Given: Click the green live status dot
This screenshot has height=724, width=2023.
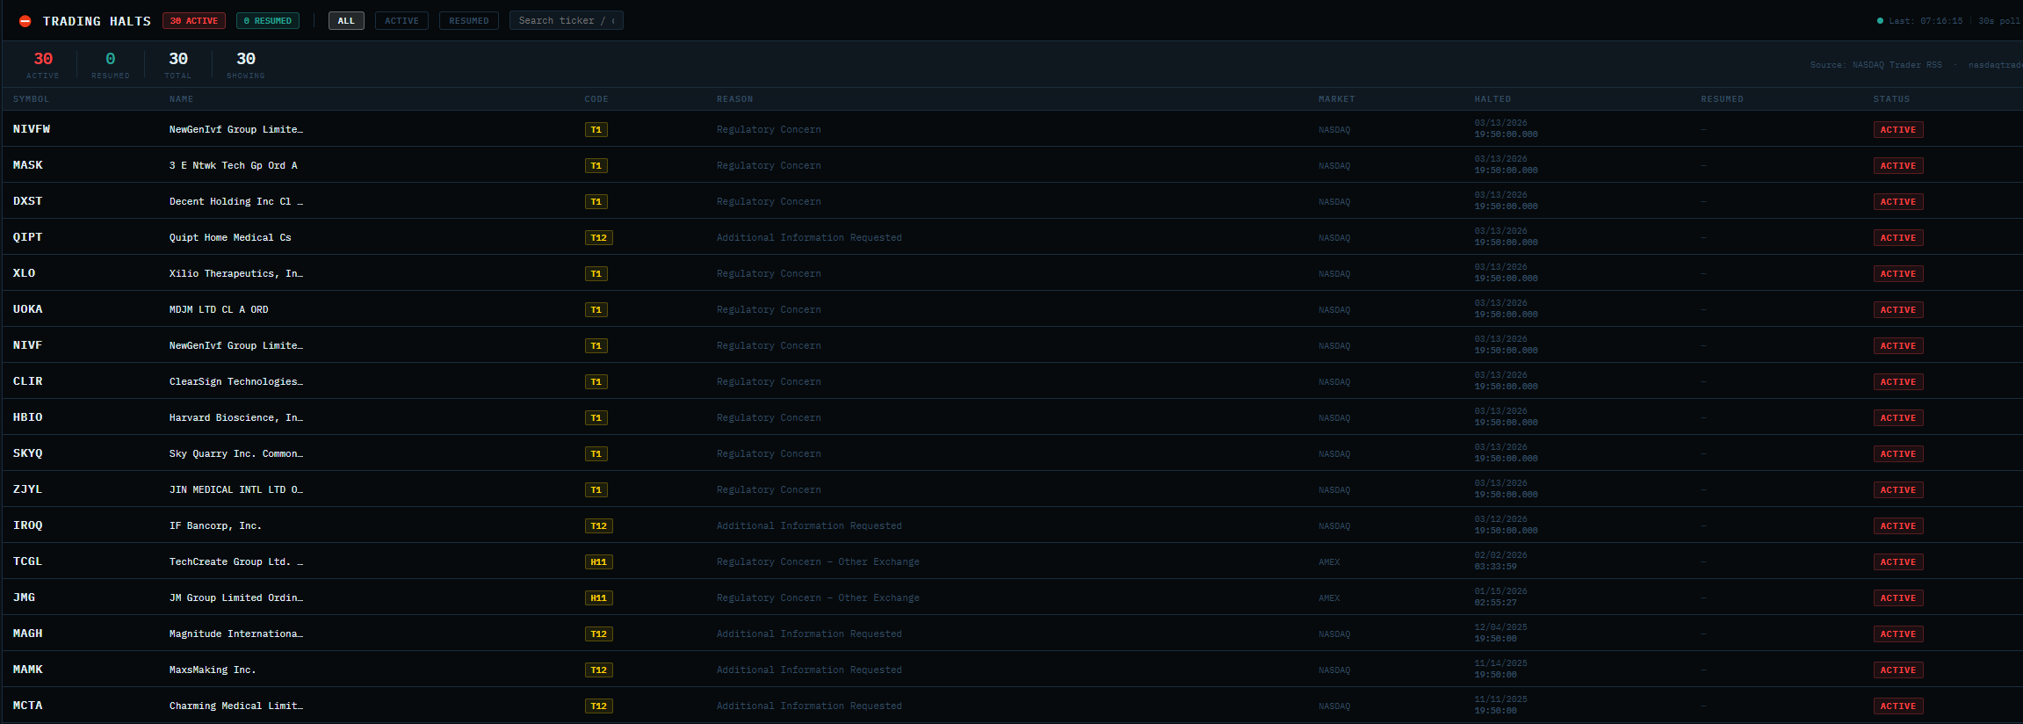Looking at the screenshot, I should 1880,21.
